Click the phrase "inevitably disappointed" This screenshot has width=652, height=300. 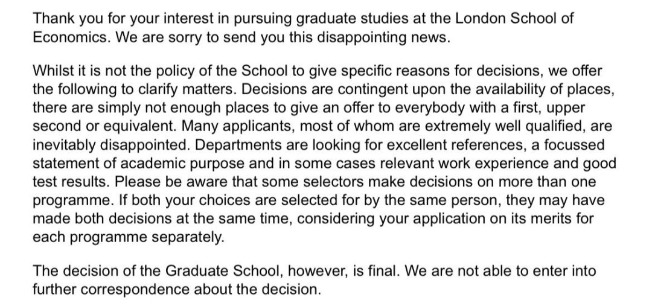pyautogui.click(x=111, y=145)
